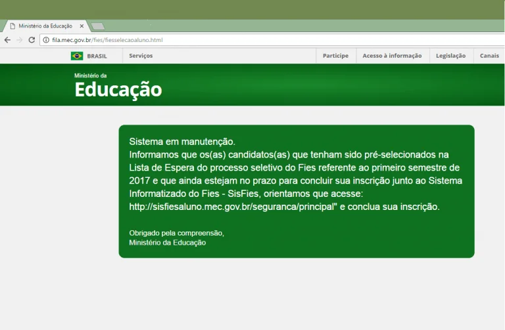Click the 'Informamos que os(as) candidatos(as)' line
Viewport: 505px width, 330px height.
[x=289, y=155]
